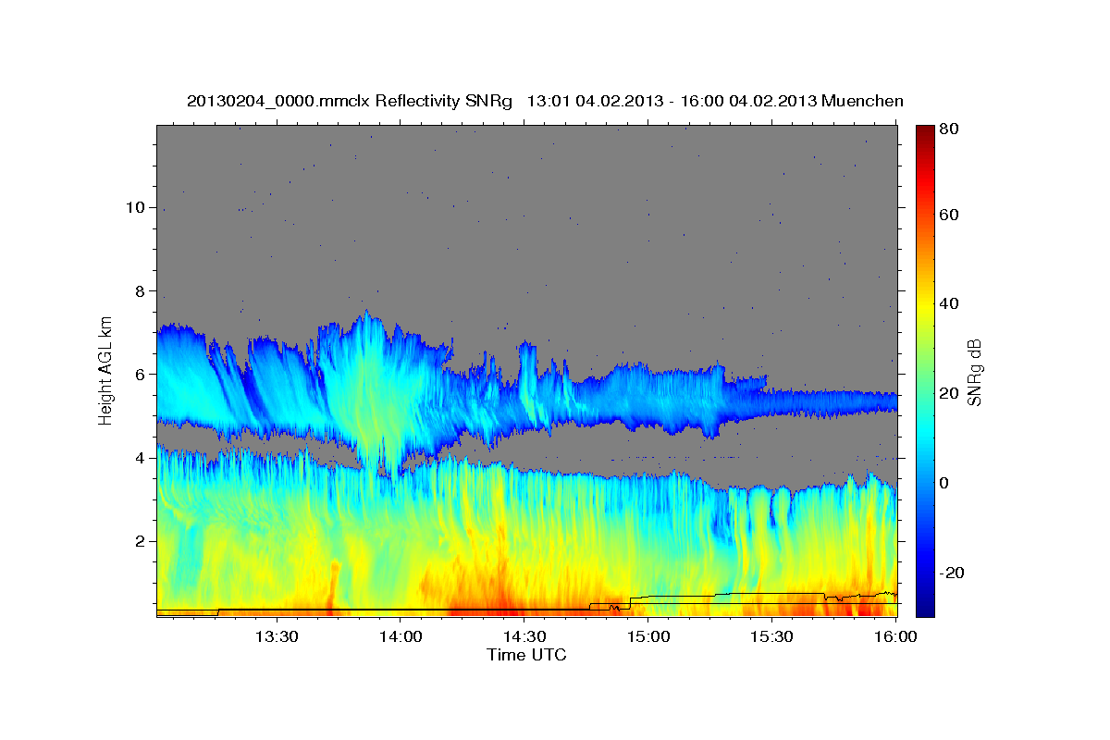Click the 'SNRg dB' colorbar label
This screenshot has height=740, width=1110.
pyautogui.click(x=974, y=371)
